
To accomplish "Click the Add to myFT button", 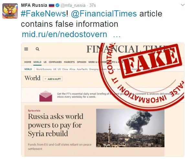I will (53, 79).
